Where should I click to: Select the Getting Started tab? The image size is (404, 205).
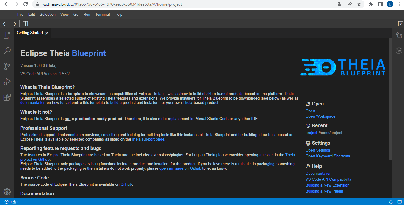[x=30, y=33]
